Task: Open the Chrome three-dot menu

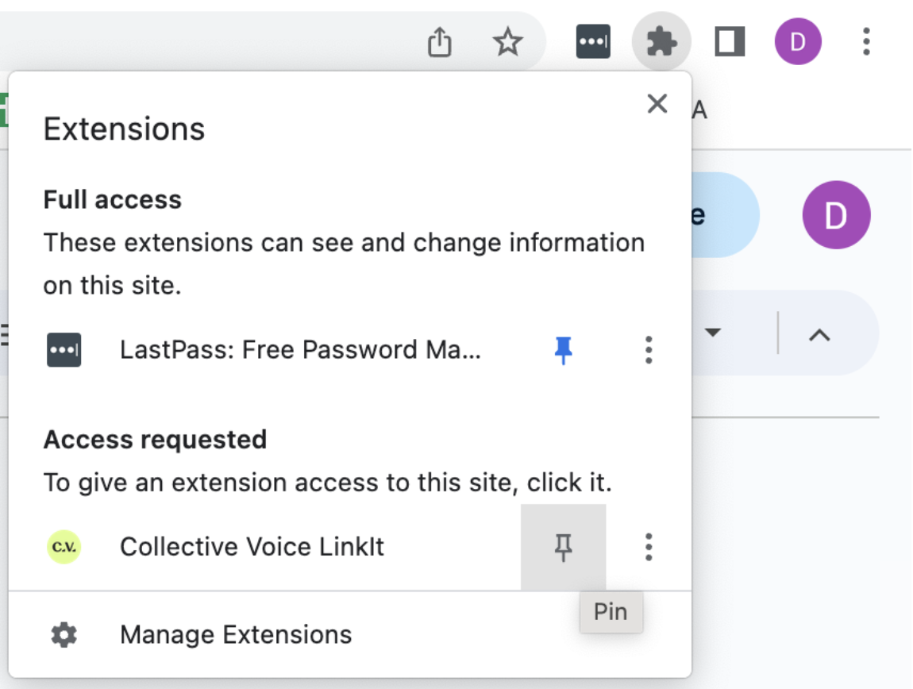Action: click(x=866, y=42)
